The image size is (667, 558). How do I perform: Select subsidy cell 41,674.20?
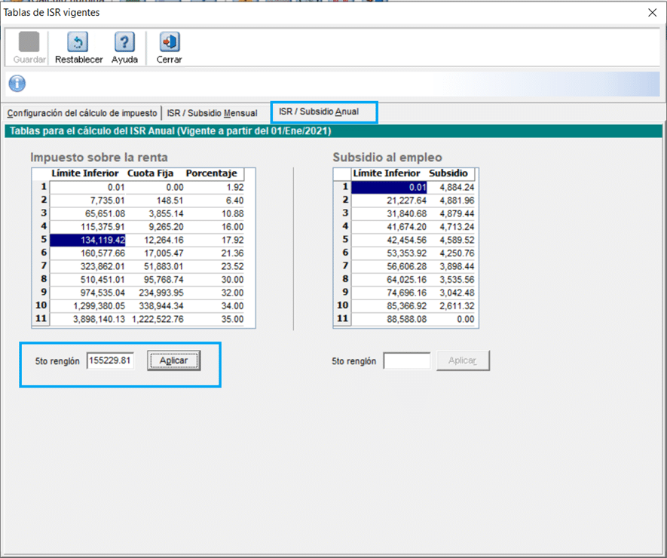coord(389,227)
